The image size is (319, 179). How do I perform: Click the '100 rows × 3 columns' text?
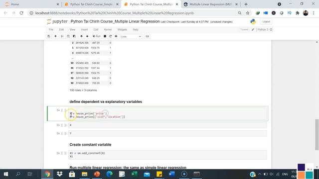[83, 90]
